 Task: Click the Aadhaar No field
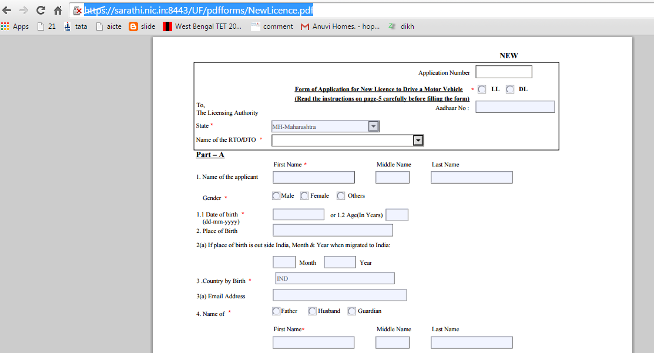[x=515, y=107]
